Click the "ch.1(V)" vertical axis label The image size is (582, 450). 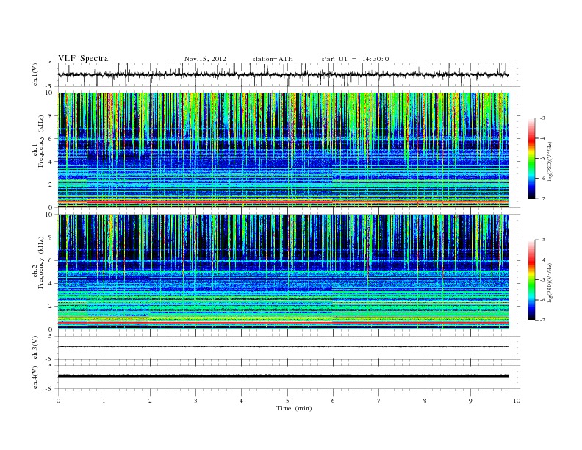coord(35,74)
